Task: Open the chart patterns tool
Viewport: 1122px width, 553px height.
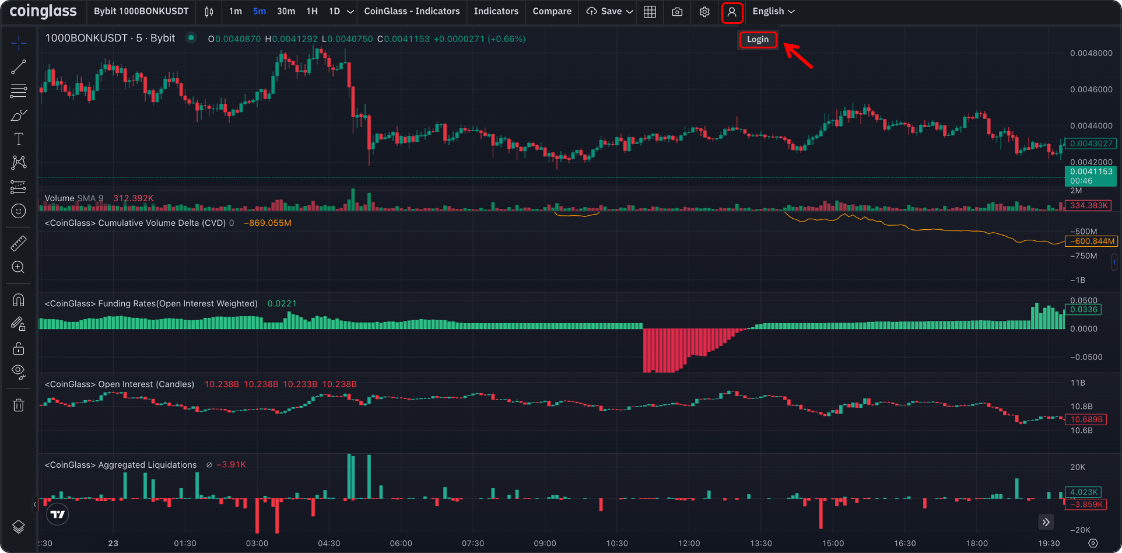Action: (x=19, y=163)
